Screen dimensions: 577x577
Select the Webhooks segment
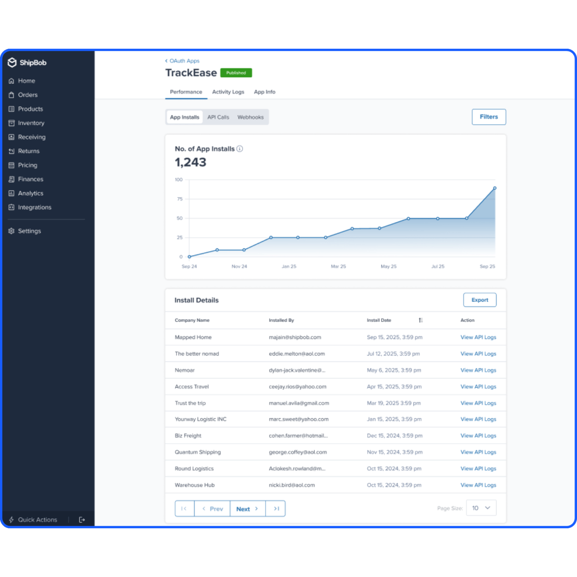click(251, 117)
